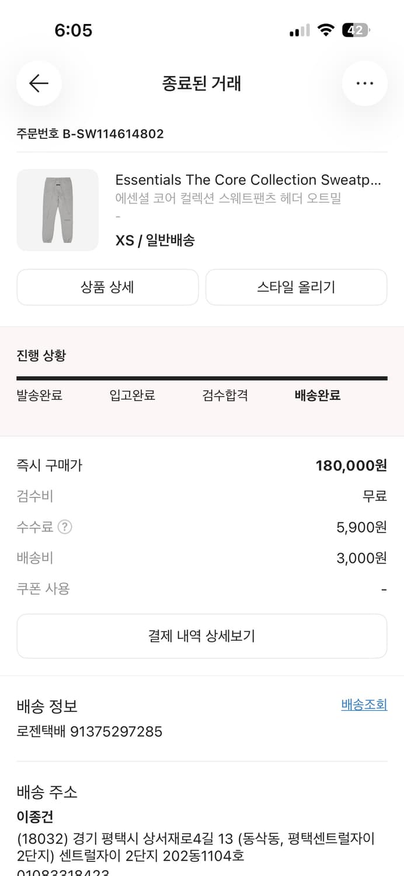Open the more options menu (...)
This screenshot has width=404, height=876.
tap(365, 84)
